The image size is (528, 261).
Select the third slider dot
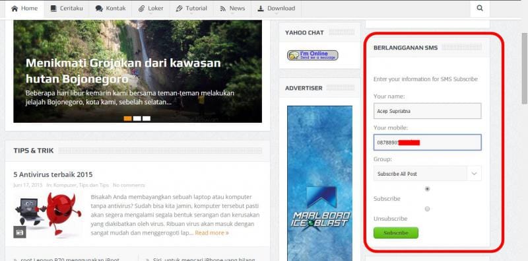(x=147, y=118)
